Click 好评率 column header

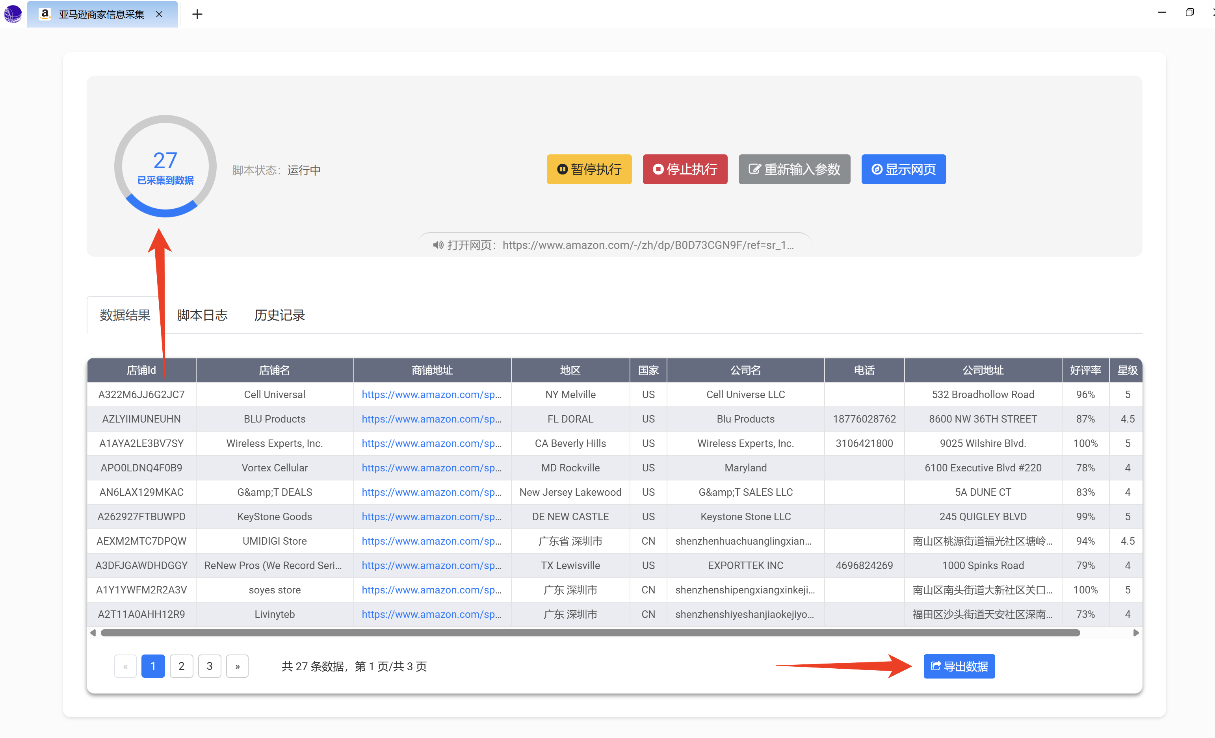coord(1085,370)
